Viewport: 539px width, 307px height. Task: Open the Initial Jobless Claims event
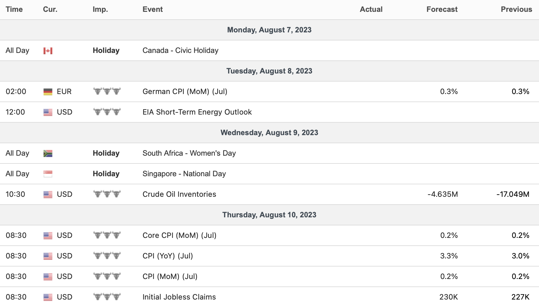pos(179,297)
